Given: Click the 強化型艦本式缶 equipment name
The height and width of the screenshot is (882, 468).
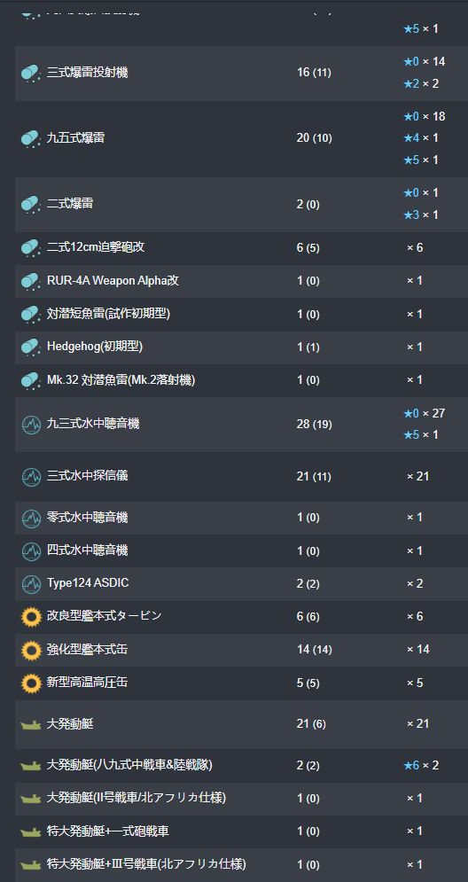Looking at the screenshot, I should click(87, 649).
